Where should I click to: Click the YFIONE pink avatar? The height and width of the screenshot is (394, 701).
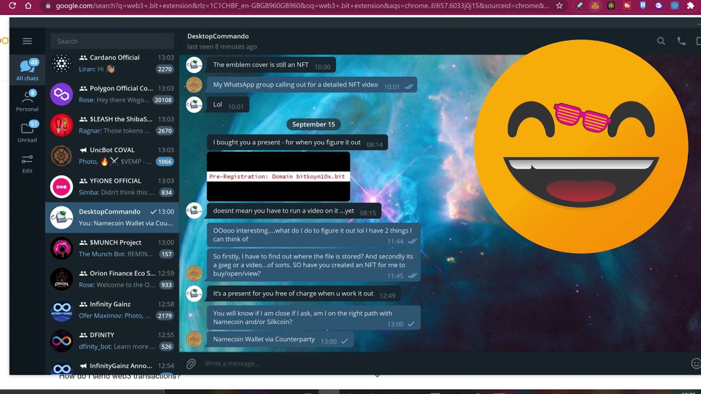(61, 187)
